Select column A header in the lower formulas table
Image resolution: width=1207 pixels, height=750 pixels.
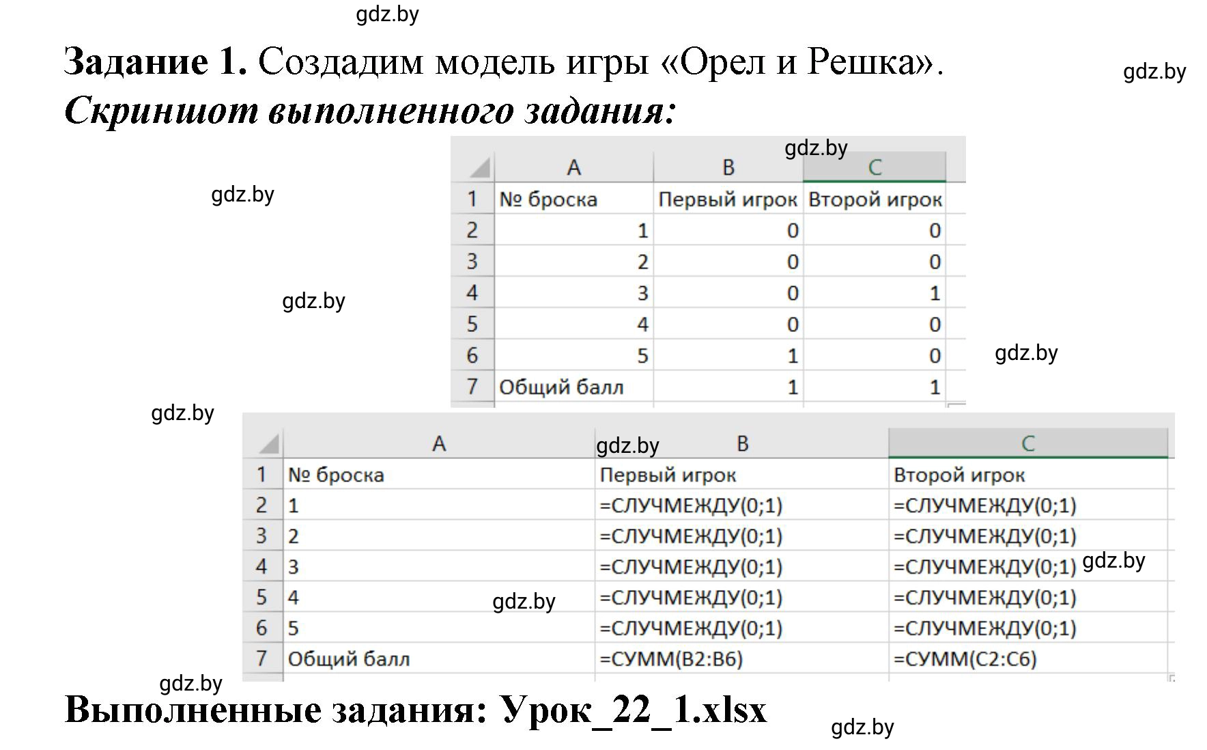click(x=439, y=443)
